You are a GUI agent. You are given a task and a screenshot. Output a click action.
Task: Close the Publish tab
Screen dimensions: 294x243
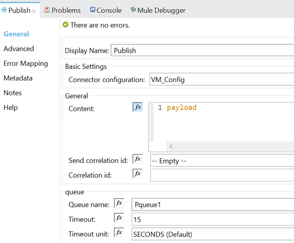pyautogui.click(x=34, y=11)
